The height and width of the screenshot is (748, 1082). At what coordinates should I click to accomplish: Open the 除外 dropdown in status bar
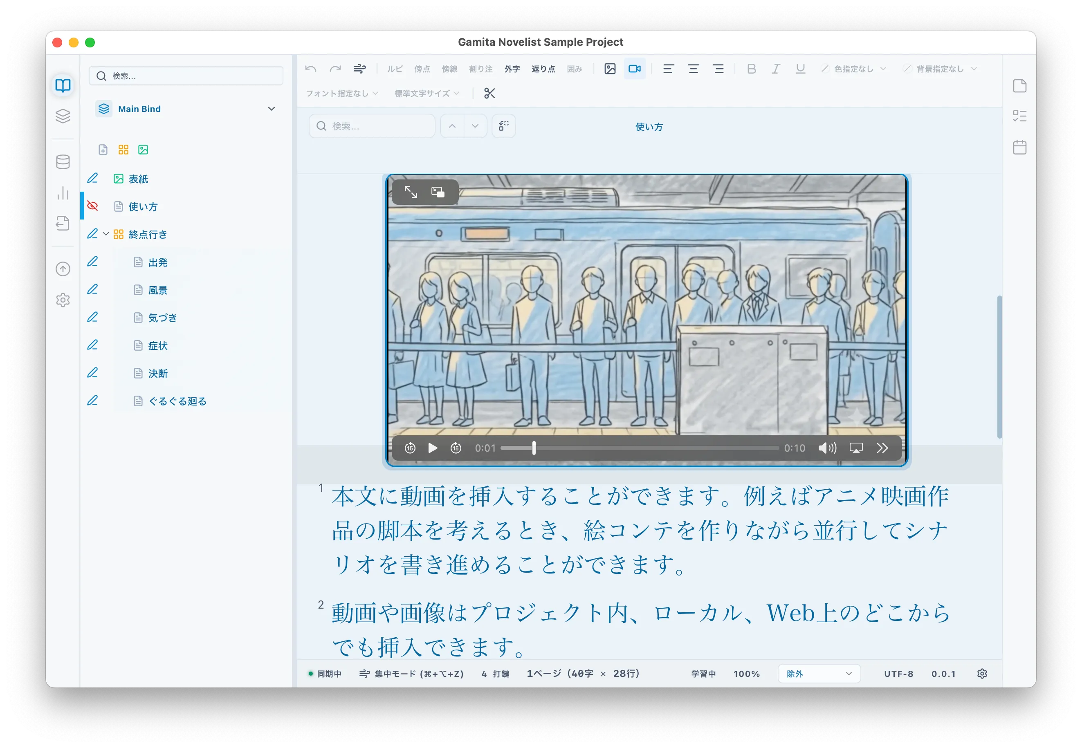tap(819, 674)
